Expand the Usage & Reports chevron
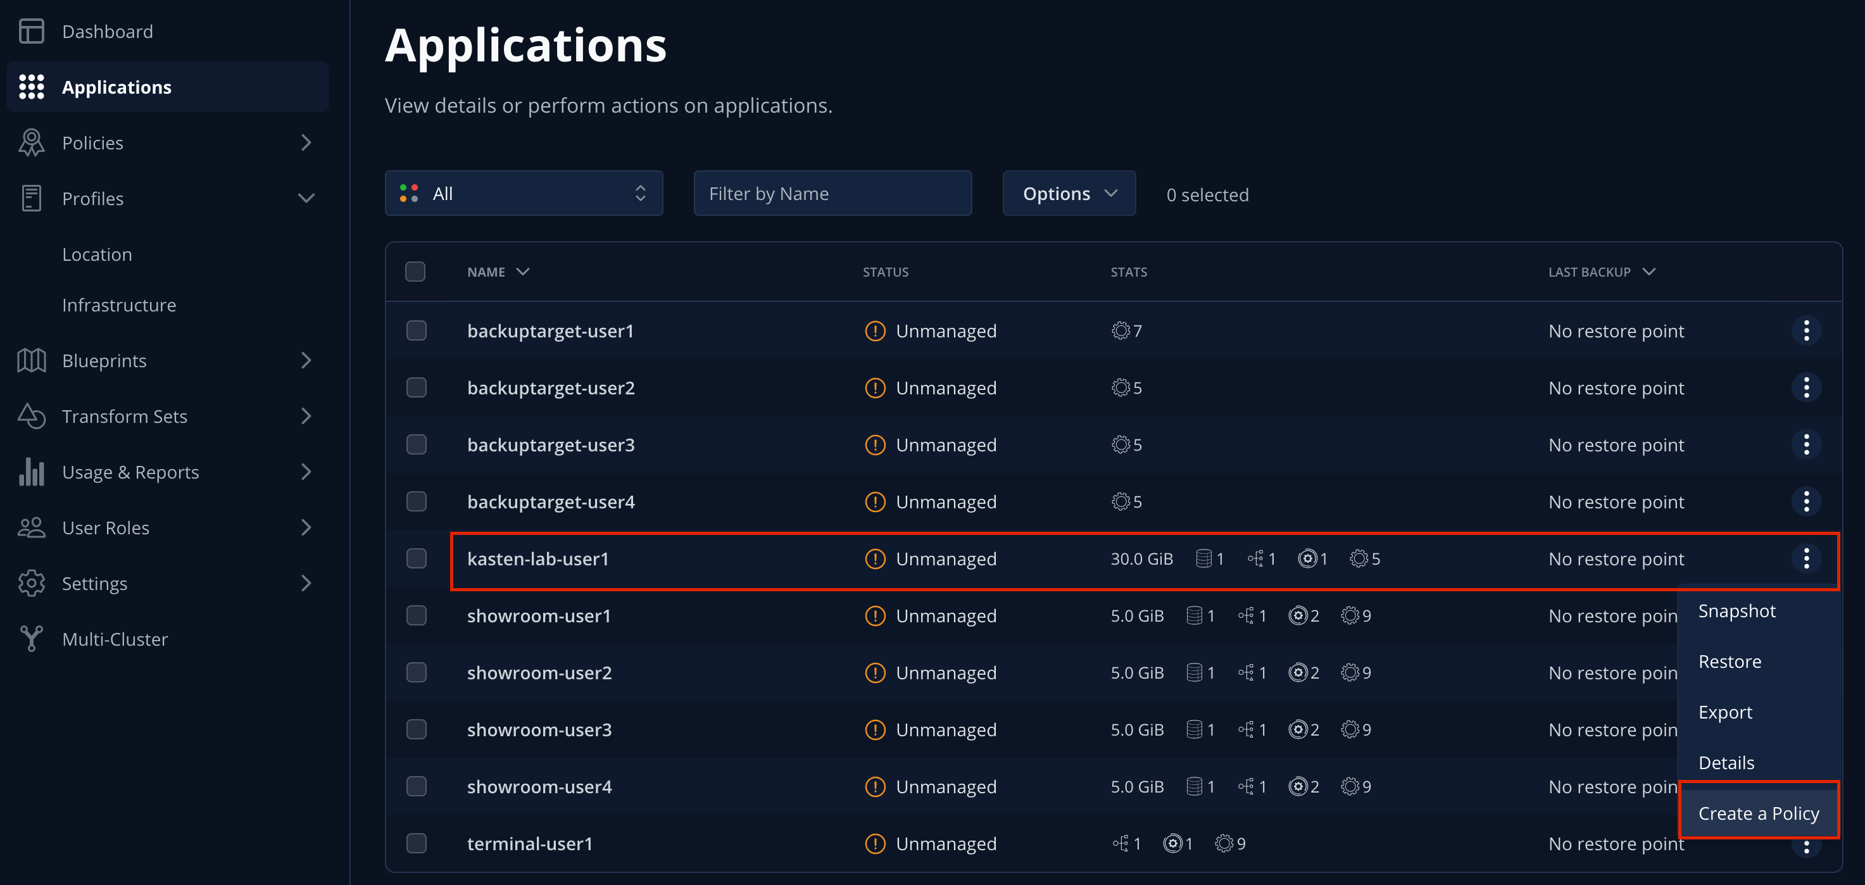1865x885 pixels. click(306, 472)
